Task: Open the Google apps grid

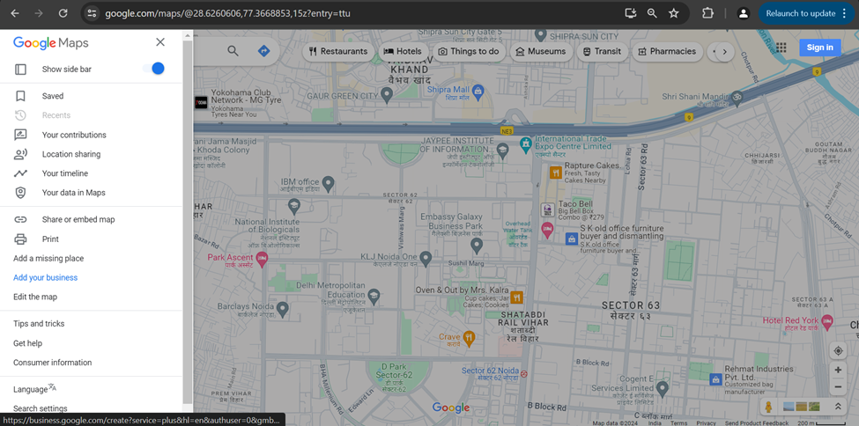Action: (781, 48)
